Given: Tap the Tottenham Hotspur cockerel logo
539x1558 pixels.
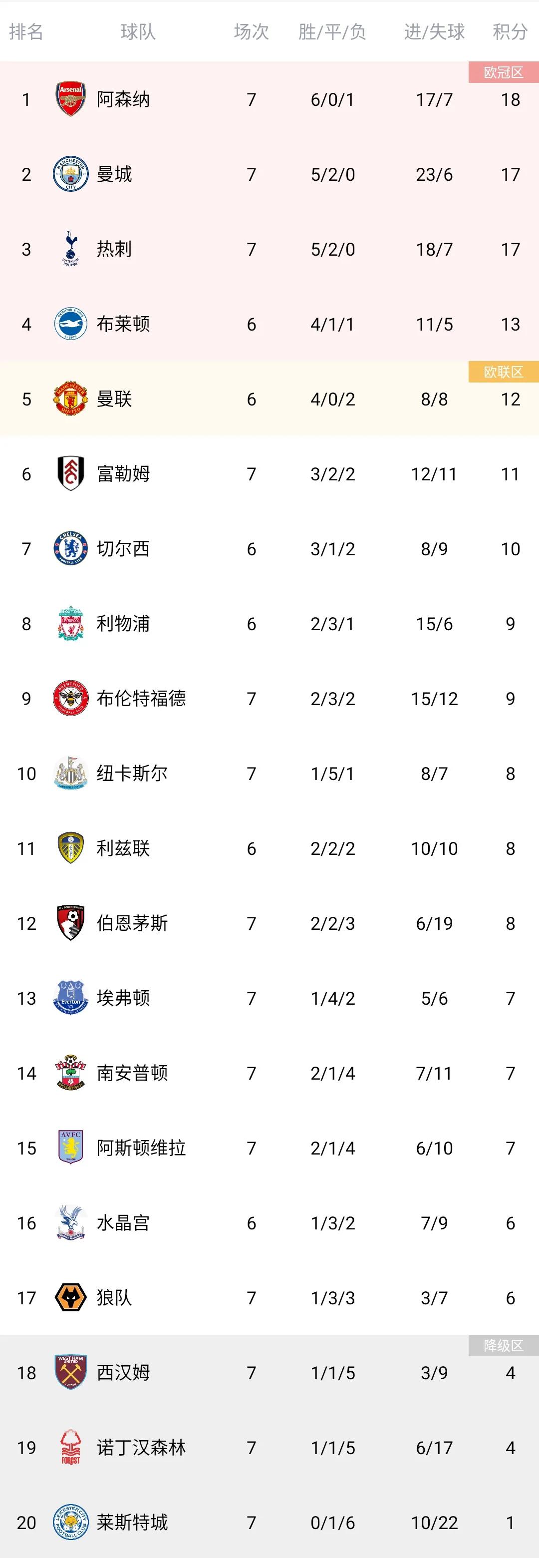Looking at the screenshot, I should click(71, 249).
